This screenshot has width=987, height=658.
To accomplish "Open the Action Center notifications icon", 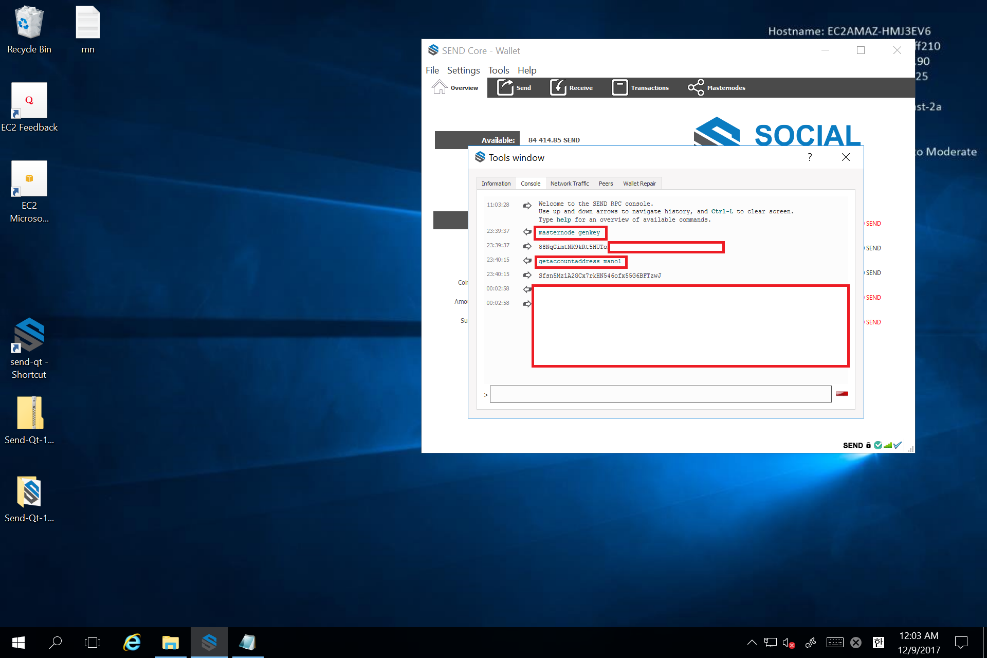I will 961,643.
